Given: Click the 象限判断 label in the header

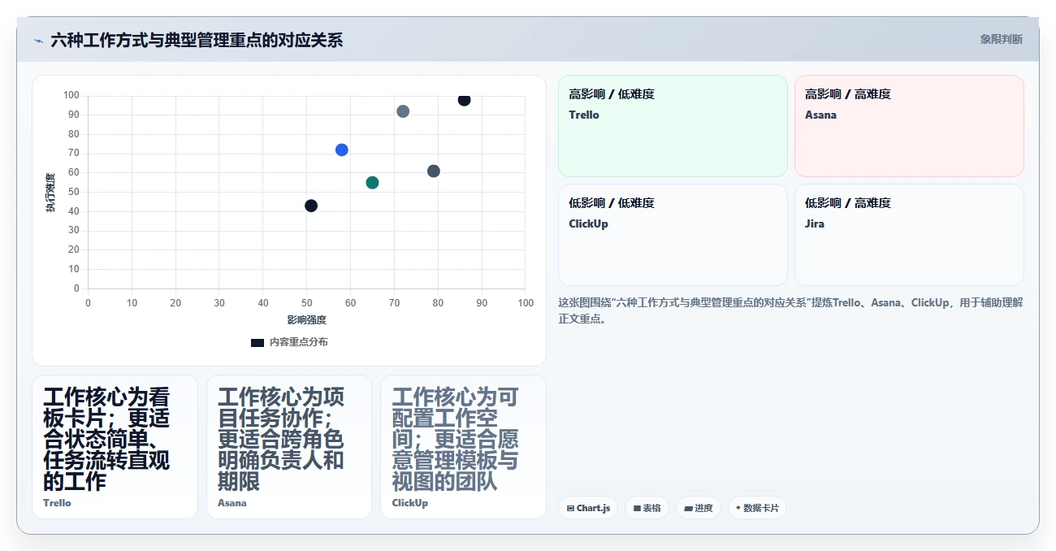Looking at the screenshot, I should pos(1001,39).
